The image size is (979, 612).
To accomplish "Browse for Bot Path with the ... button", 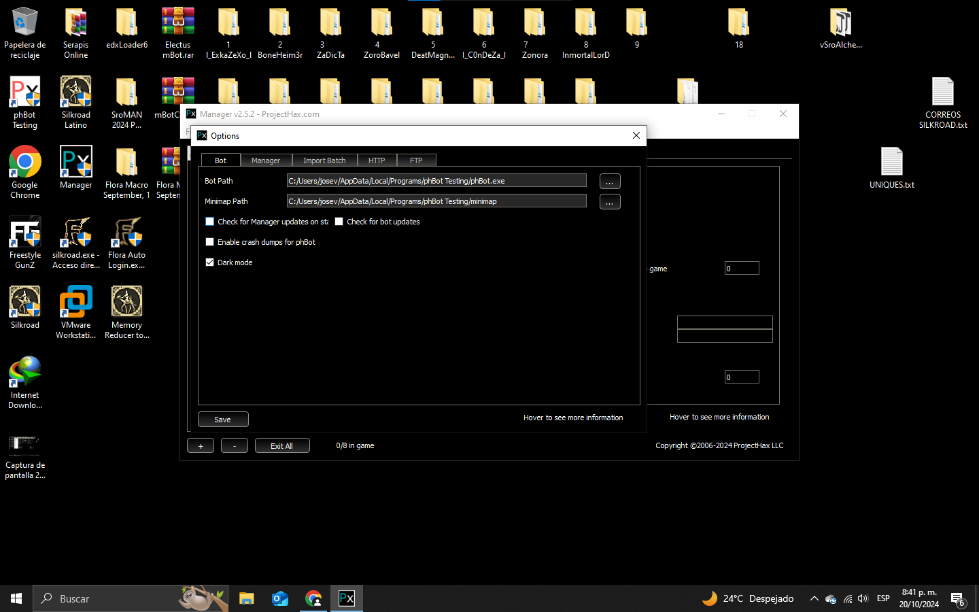I will click(610, 182).
